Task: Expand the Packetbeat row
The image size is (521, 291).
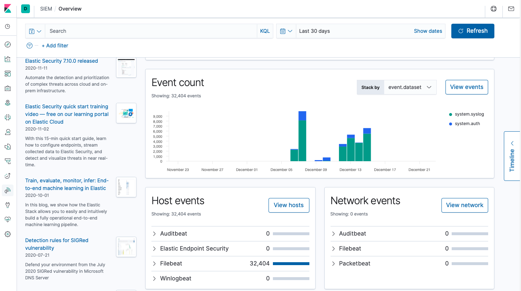Action: (333, 263)
